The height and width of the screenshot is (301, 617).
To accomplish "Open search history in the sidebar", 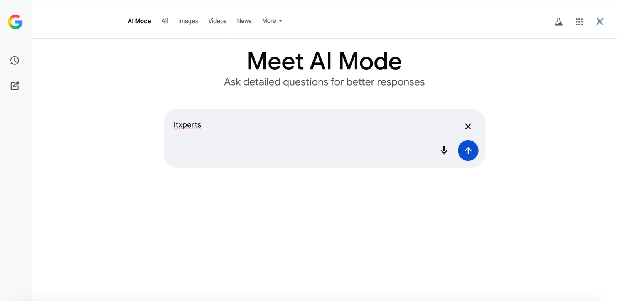I will click(x=14, y=61).
